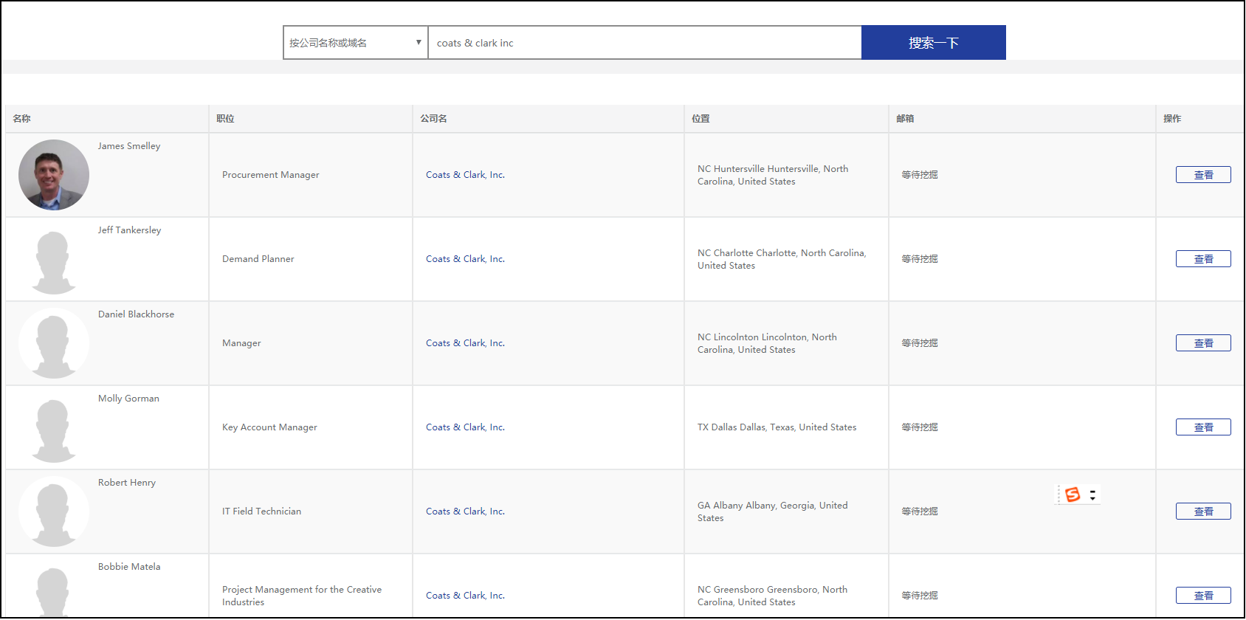Click Robert Henry's placeholder avatar
The height and width of the screenshot is (620, 1246).
click(x=54, y=512)
